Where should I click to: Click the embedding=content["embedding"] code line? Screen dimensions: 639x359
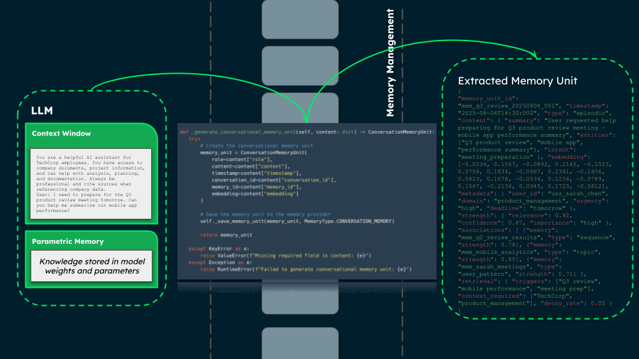(255, 193)
